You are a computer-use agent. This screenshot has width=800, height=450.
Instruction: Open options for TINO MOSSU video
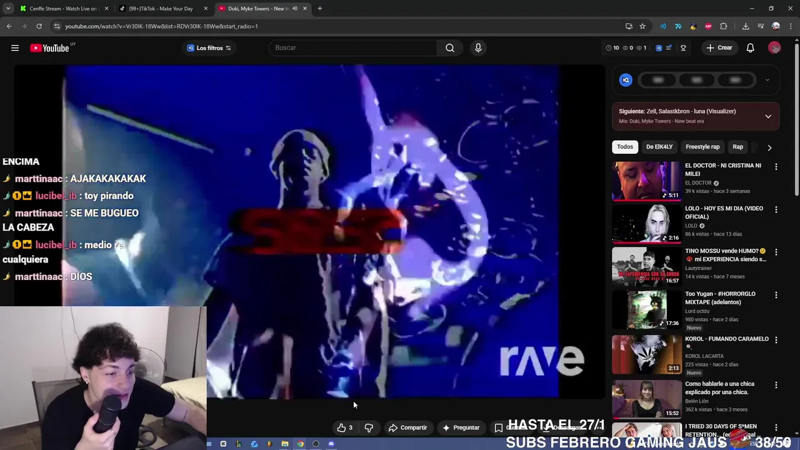(x=776, y=252)
